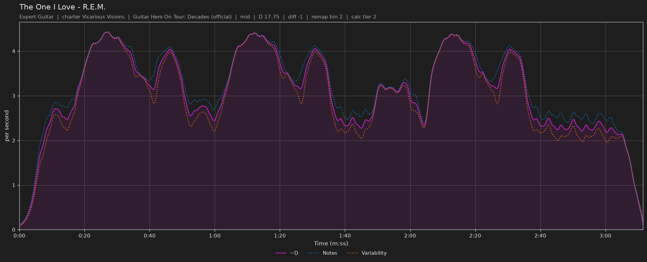Click the '1:40' x-axis tick label
The height and width of the screenshot is (262, 647).
[345, 236]
